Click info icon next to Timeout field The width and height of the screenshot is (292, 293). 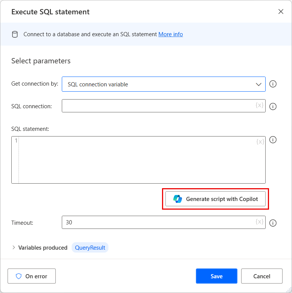(x=273, y=223)
